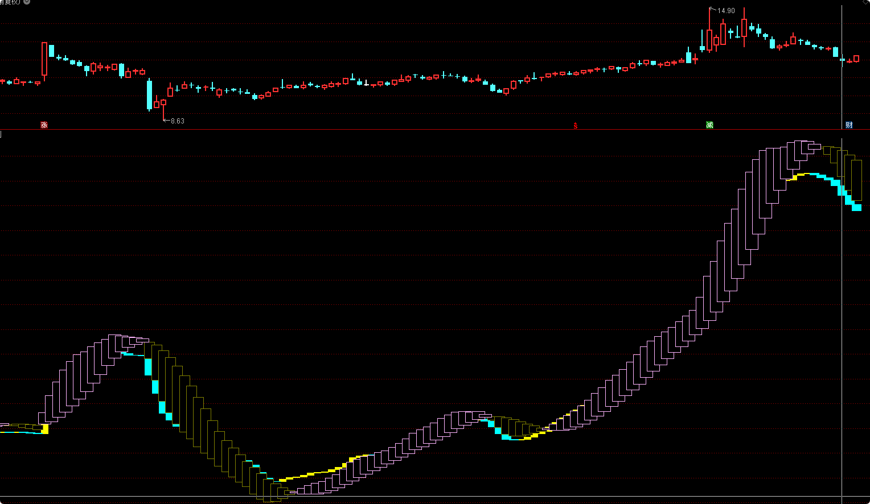Select the large cyan drop candle near 8.63
Viewport: 870px width, 504px height.
(x=150, y=94)
